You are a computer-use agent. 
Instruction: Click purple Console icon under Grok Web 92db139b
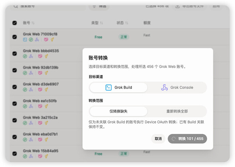31,73
